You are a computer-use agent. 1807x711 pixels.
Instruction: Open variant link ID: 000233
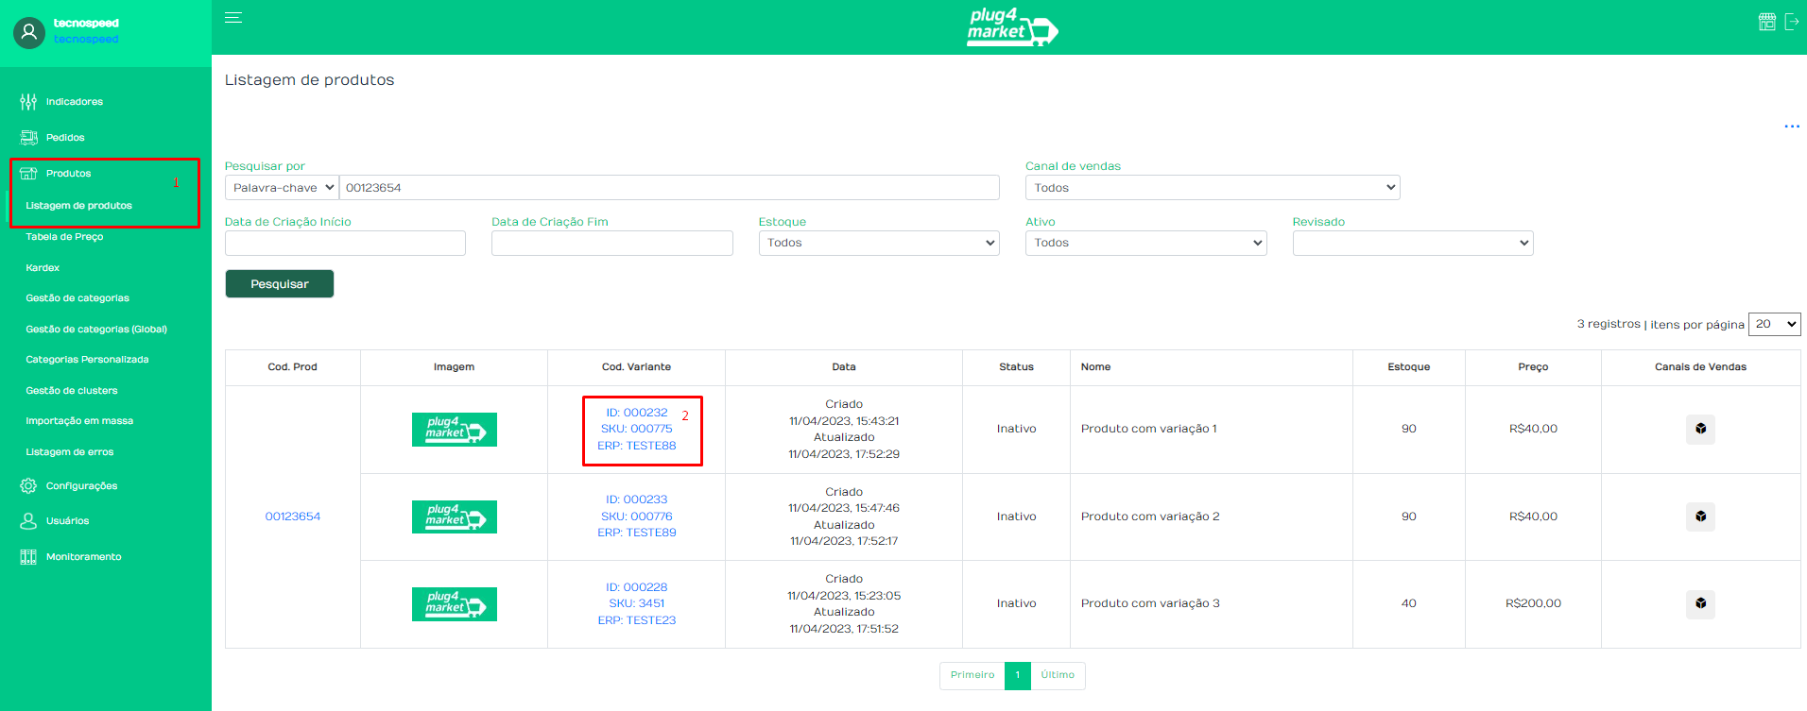637,499
